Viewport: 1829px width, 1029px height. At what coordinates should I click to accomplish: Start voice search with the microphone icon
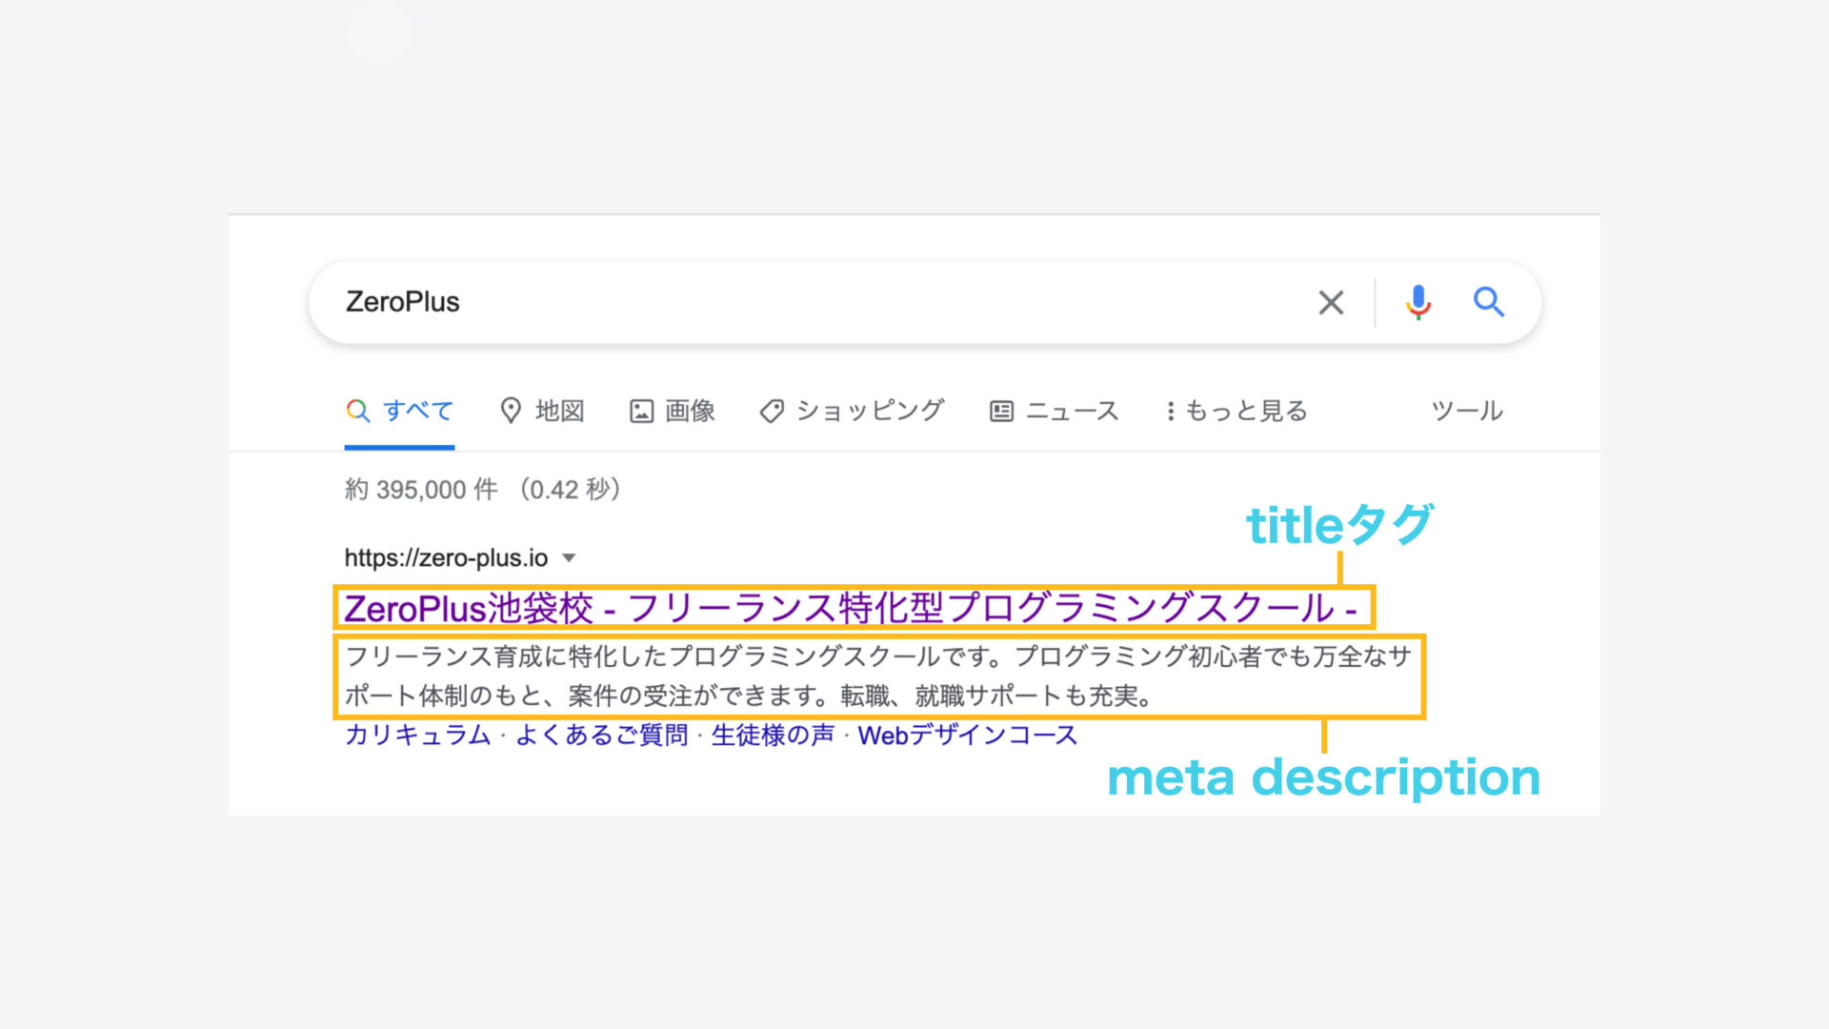coord(1418,302)
